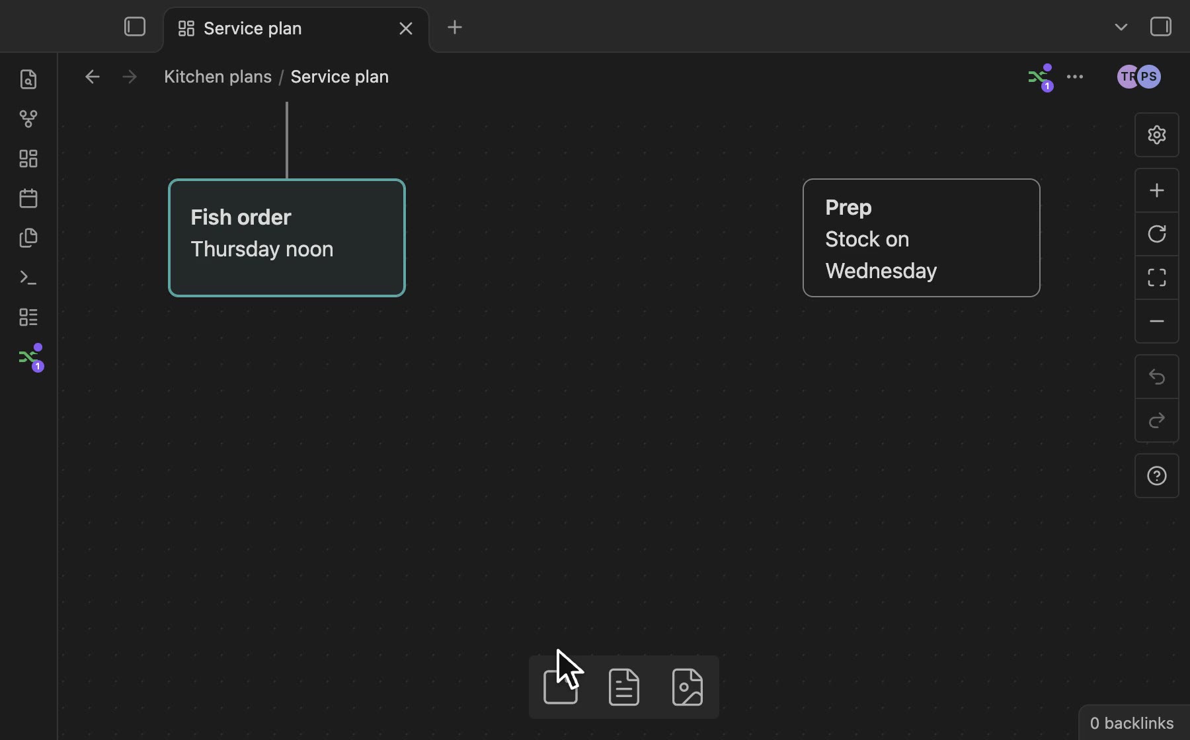Open today's daily note calendar icon
The height and width of the screenshot is (740, 1190).
coord(28,198)
